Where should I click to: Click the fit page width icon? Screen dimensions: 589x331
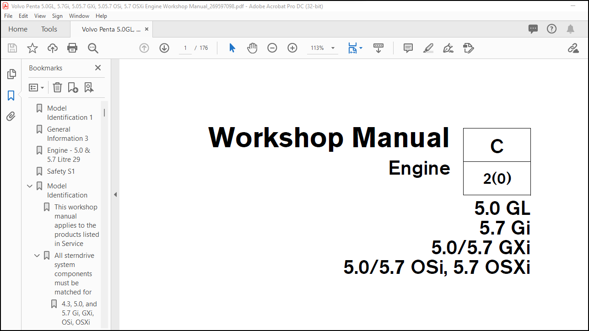[x=352, y=48]
